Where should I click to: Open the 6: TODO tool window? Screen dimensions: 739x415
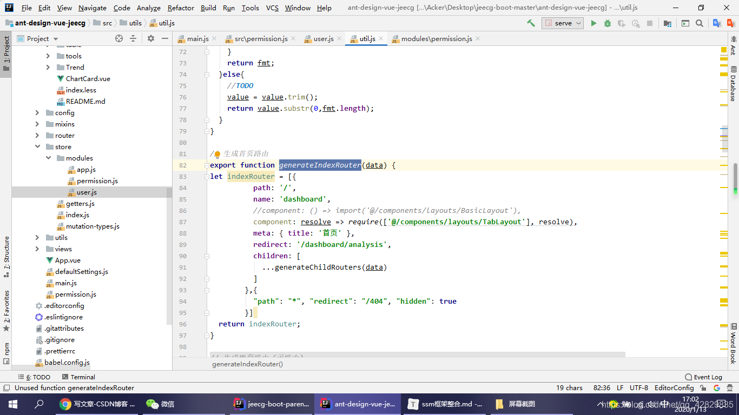(35, 377)
